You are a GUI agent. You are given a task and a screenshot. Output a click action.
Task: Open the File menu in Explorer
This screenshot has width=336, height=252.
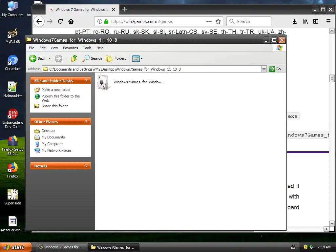(x=31, y=48)
